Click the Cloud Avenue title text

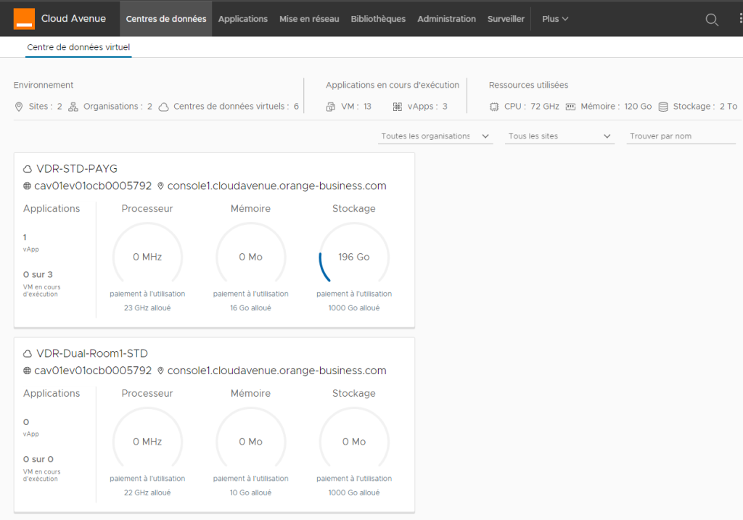(x=73, y=18)
